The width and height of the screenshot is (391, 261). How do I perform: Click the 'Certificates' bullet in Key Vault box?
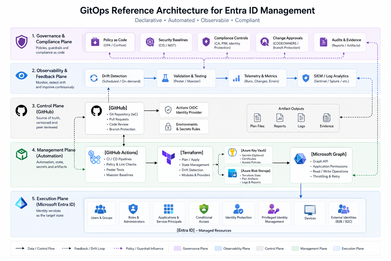pos(249,159)
